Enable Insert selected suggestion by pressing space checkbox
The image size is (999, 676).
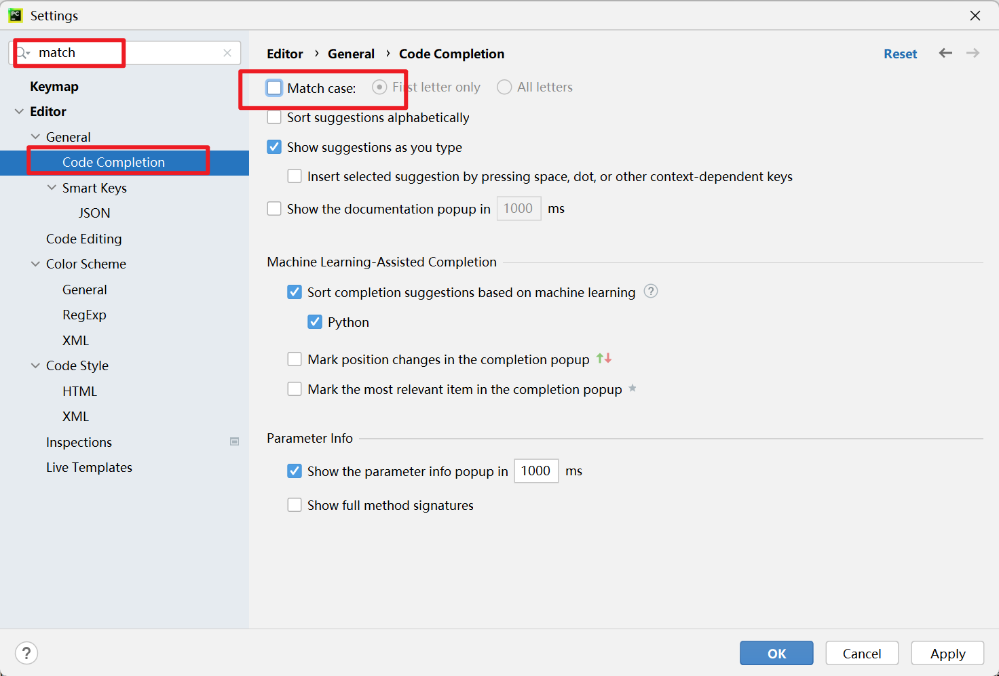pyautogui.click(x=295, y=176)
